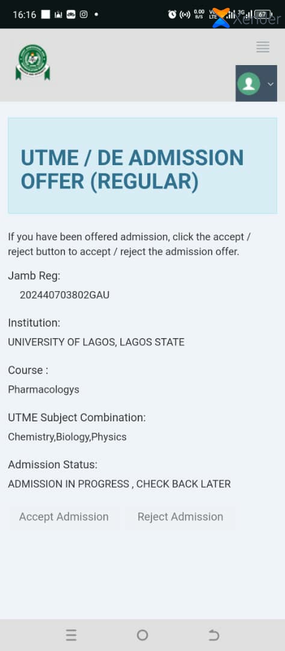
Task: Tap the Android home circle button
Action: click(142, 635)
